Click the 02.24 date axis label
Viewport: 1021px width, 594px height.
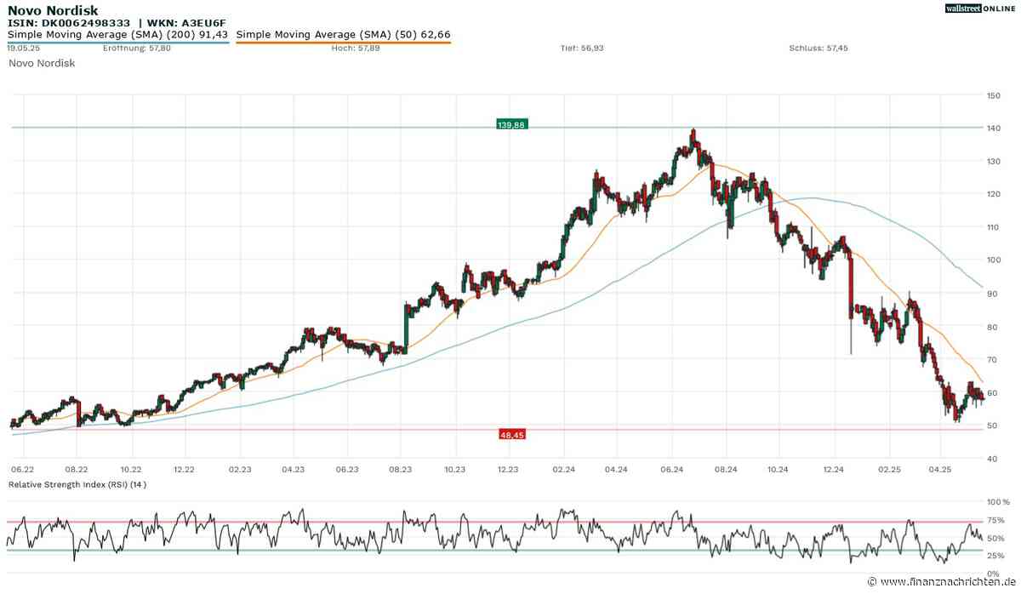pos(562,469)
